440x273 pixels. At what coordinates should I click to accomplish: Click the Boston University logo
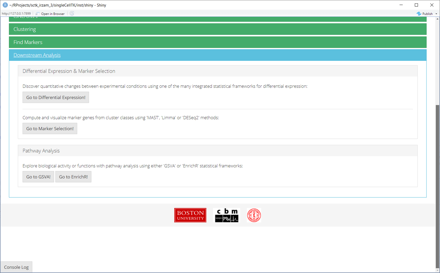(x=190, y=215)
